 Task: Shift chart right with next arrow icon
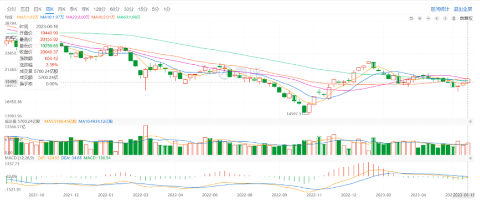click(445, 18)
